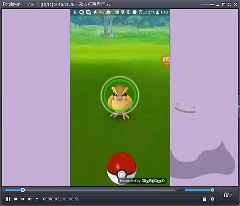Click the volume slider handle

coord(212,190)
